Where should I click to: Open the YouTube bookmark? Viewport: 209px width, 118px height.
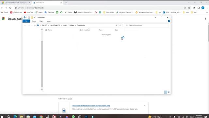29,12
